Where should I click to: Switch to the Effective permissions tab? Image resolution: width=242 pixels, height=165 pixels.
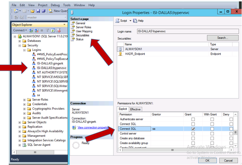[x=135, y=109]
